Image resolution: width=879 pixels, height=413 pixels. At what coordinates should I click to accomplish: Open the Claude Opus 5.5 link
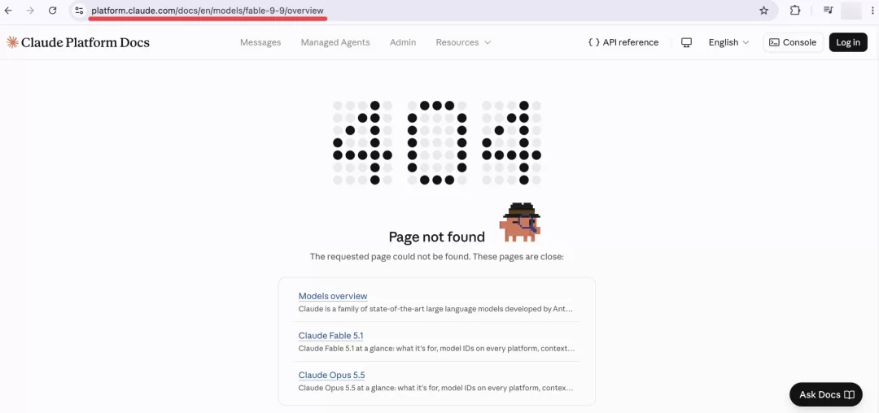(x=331, y=375)
